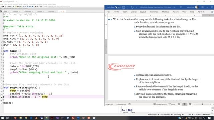The height and width of the screenshot is (120, 214).
Task: Click Display Settings in Word status bar
Action: point(160,104)
